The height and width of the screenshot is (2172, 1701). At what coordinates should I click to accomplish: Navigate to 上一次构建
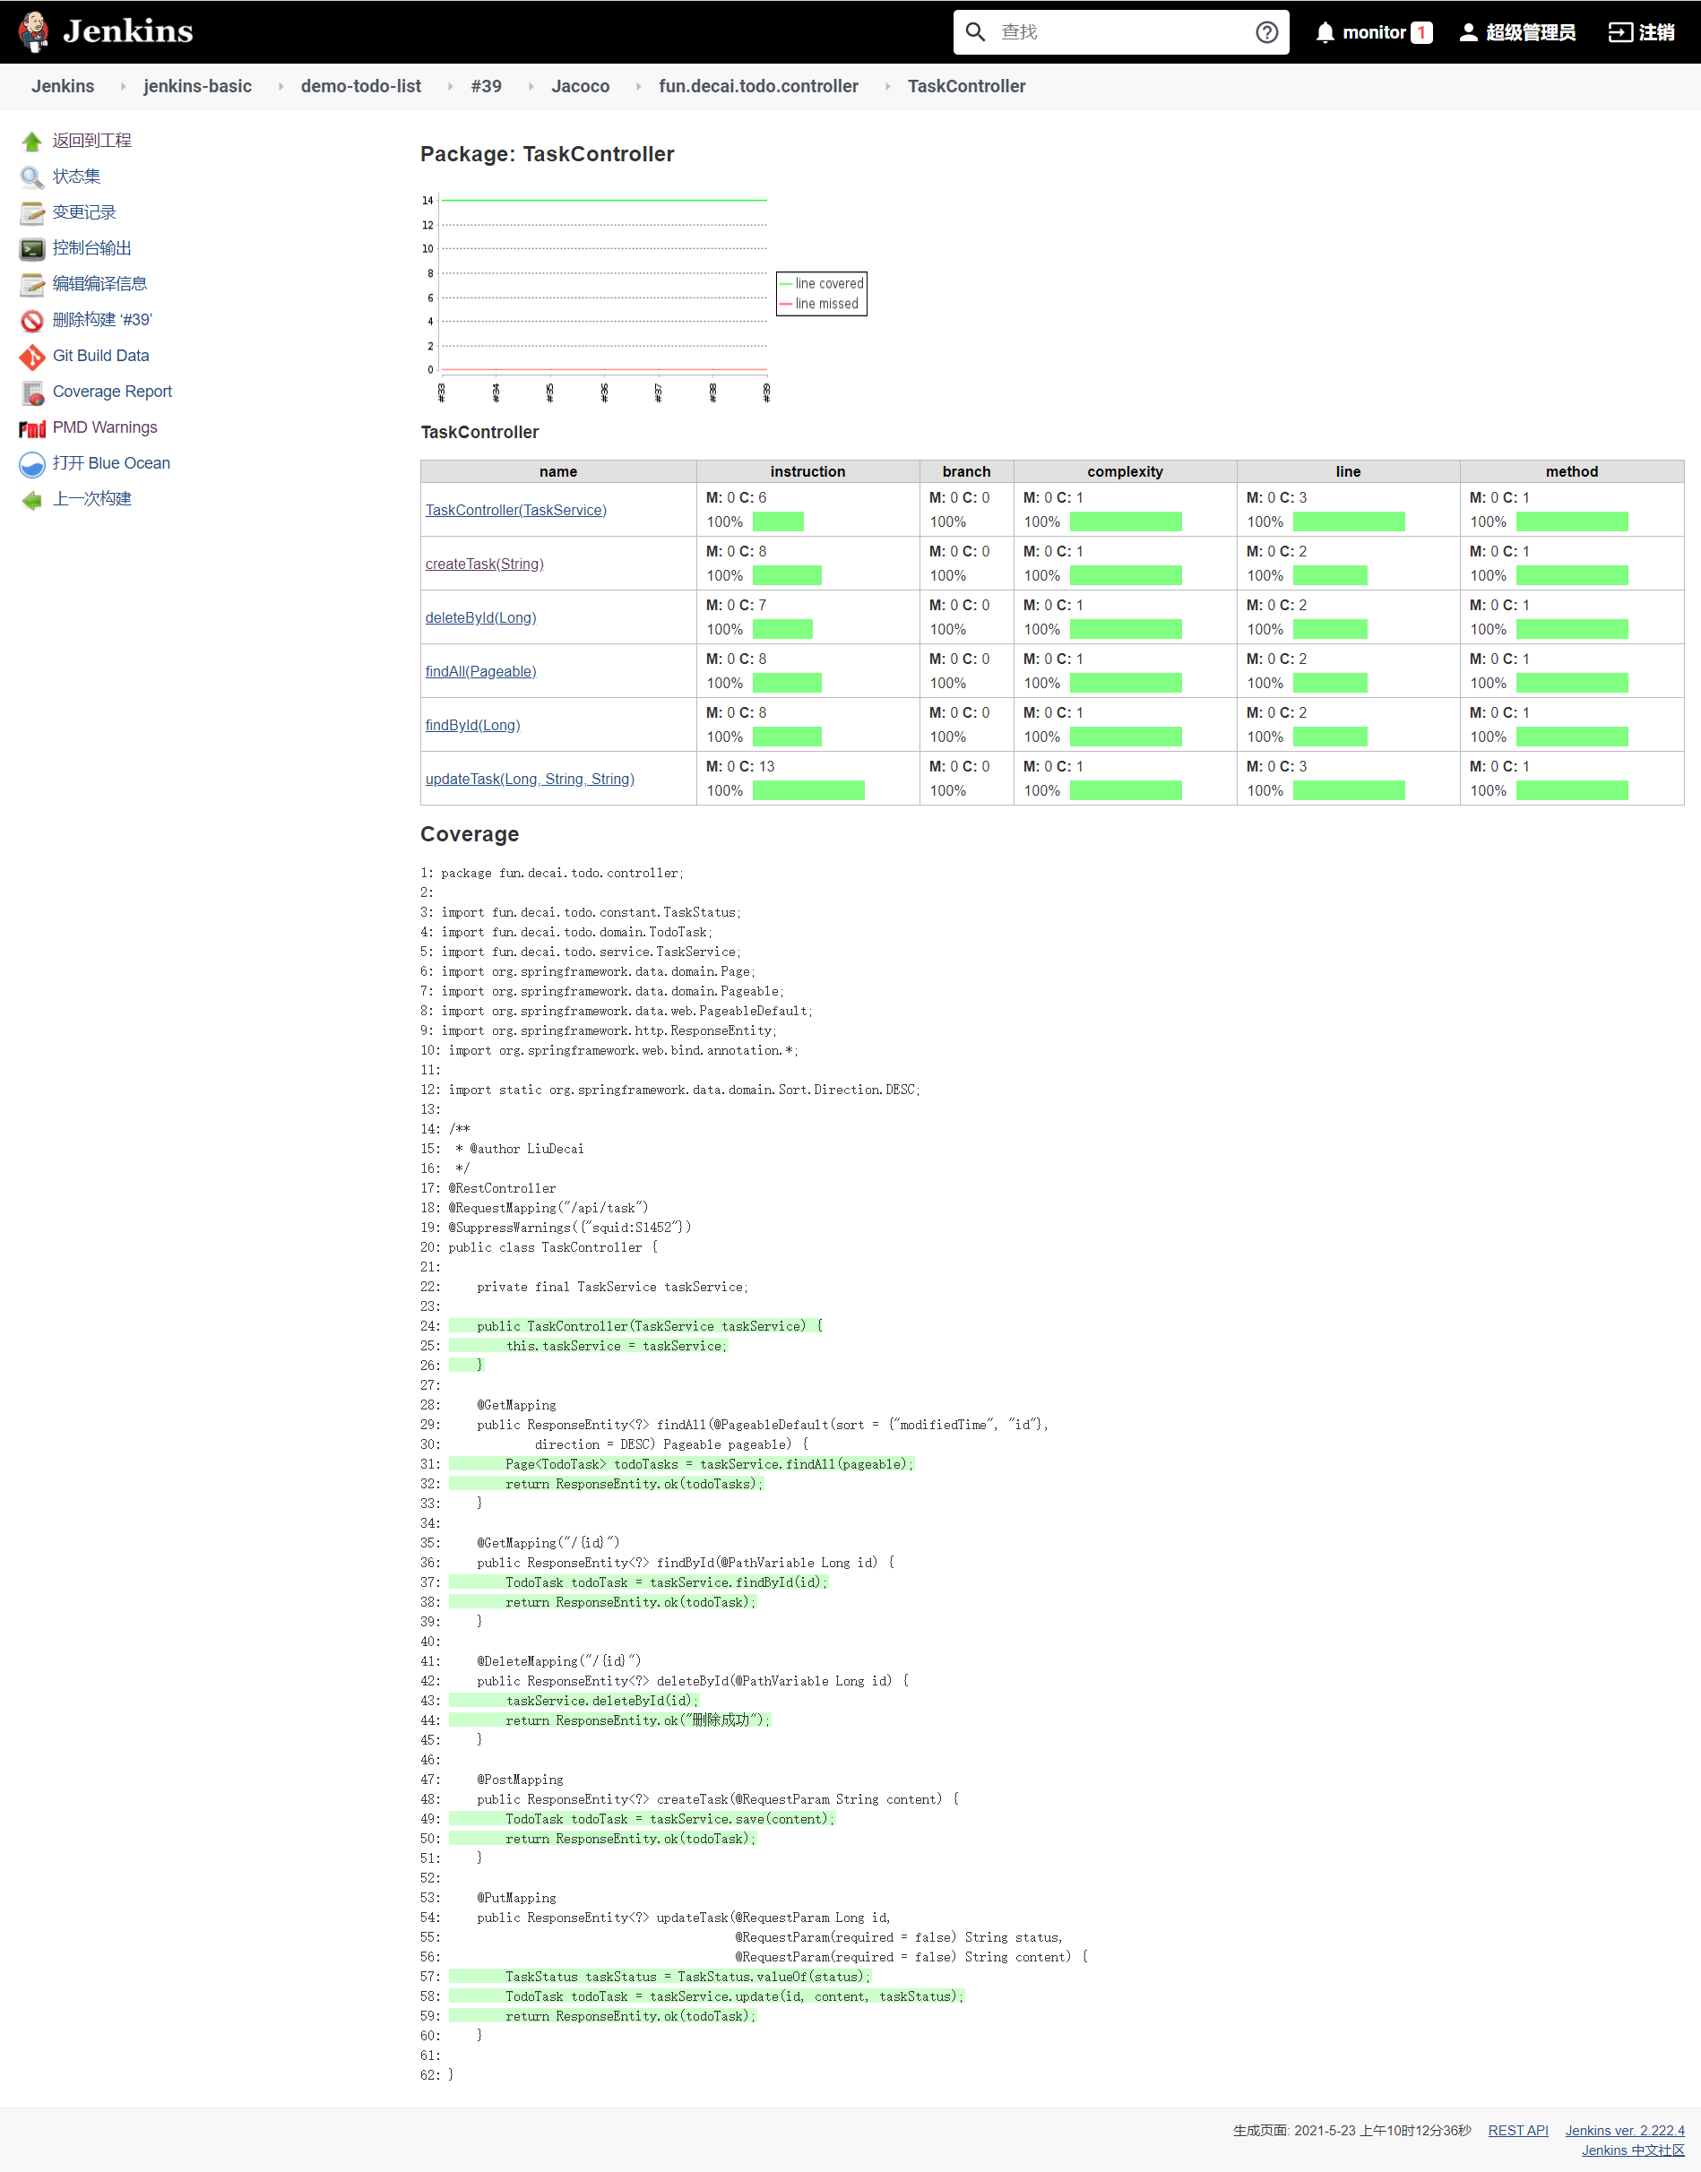pos(91,499)
